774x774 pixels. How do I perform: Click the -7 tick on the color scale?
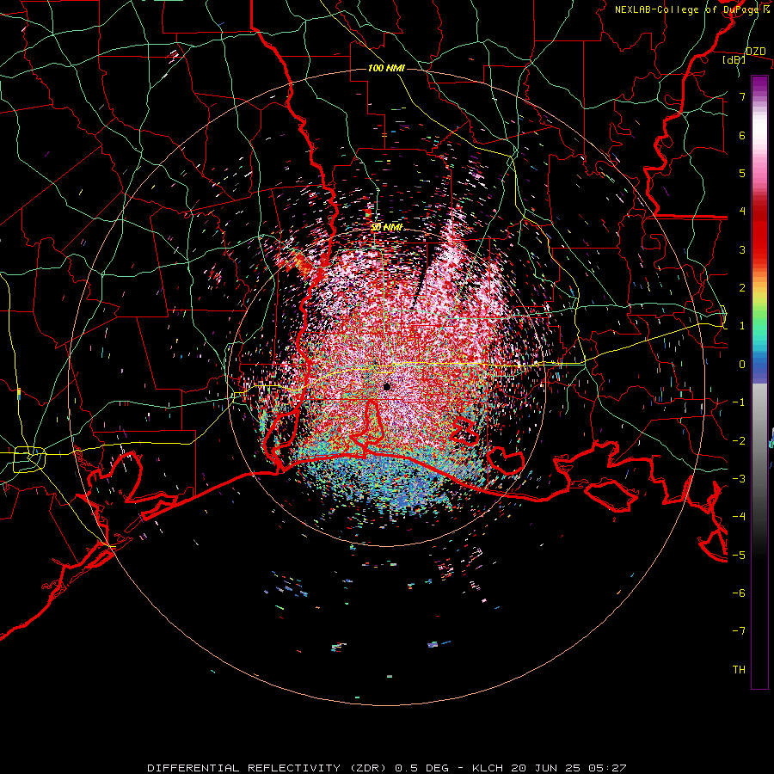[x=739, y=631]
